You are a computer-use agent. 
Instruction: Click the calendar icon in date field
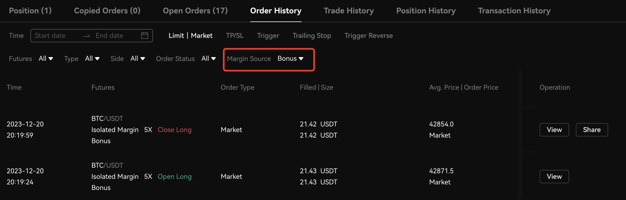(x=144, y=36)
